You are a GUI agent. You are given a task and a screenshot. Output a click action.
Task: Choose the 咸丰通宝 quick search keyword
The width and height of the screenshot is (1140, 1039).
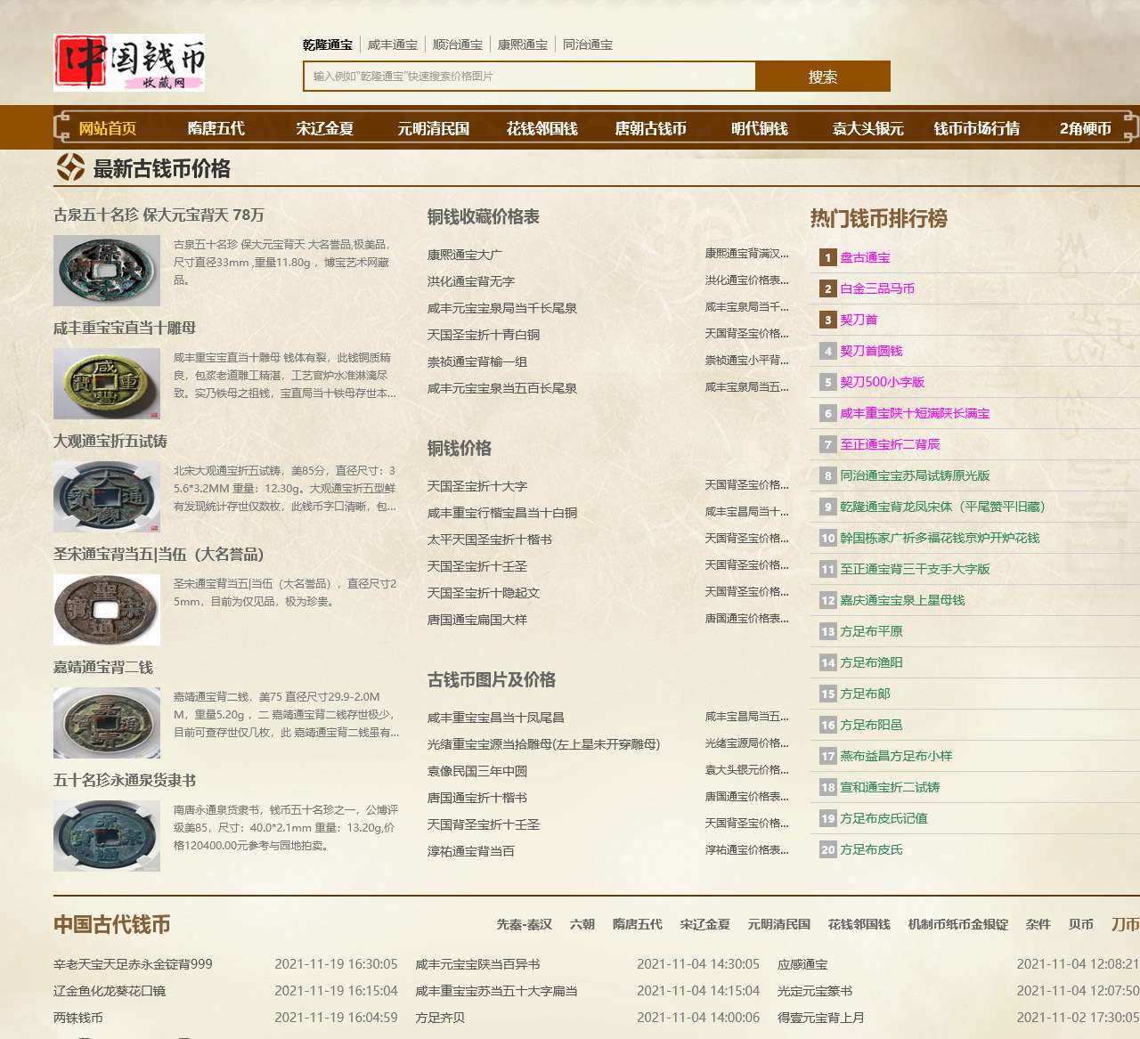click(393, 45)
